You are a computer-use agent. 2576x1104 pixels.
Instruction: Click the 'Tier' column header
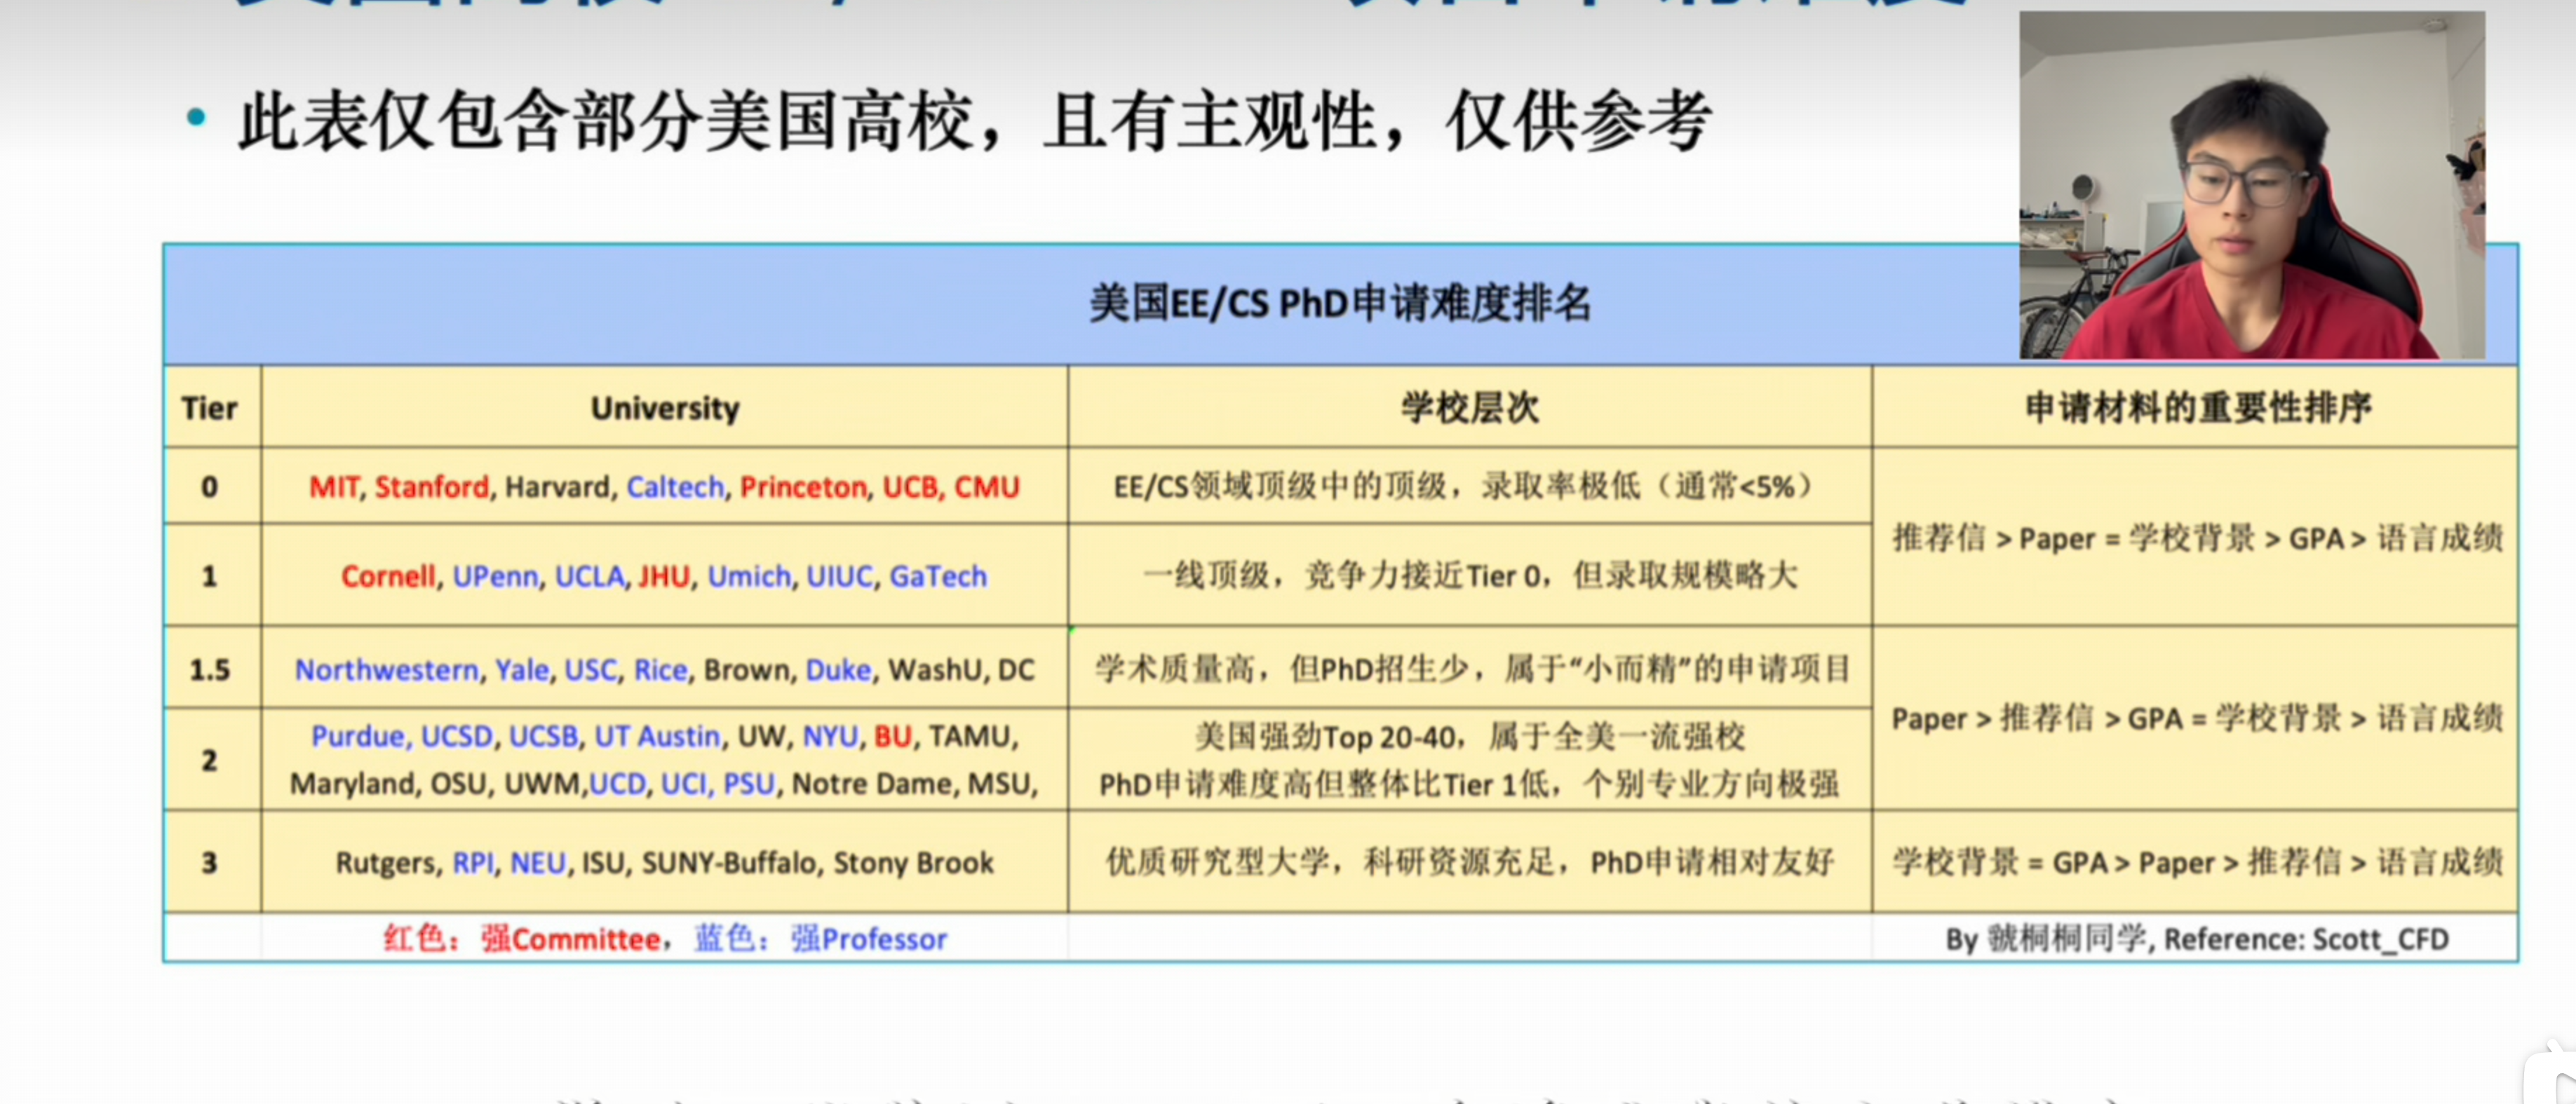(210, 409)
